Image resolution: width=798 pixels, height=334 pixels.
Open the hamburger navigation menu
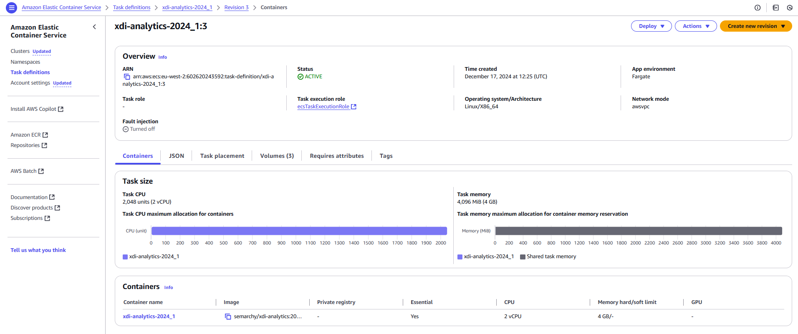pyautogui.click(x=12, y=7)
